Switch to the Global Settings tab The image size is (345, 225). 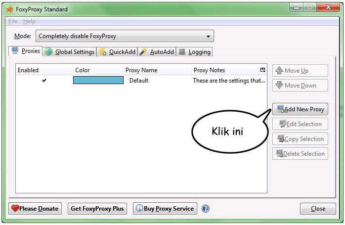pos(69,52)
